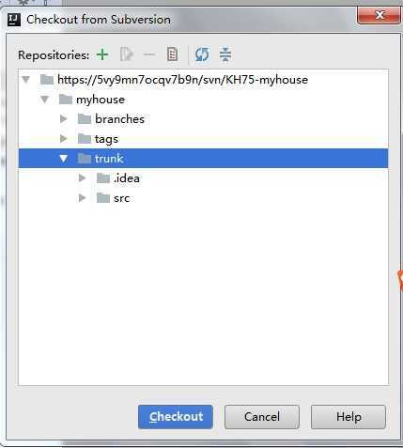Expand the tags folder
Viewport: 403px width, 448px height.
point(64,139)
